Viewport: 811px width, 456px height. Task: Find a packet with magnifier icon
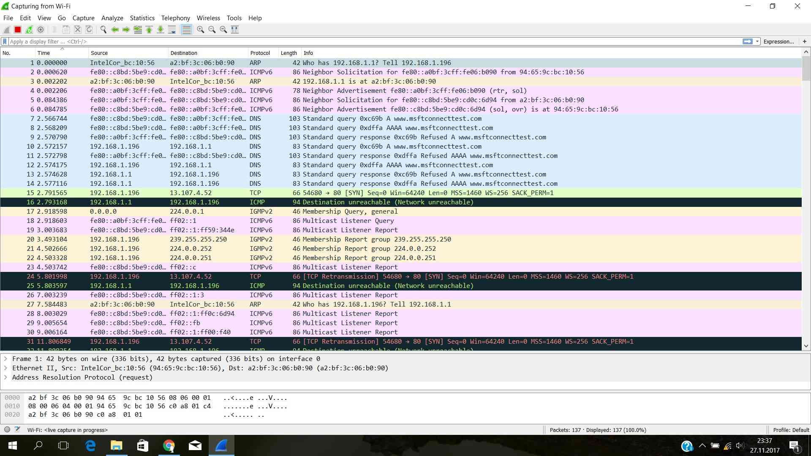103,30
